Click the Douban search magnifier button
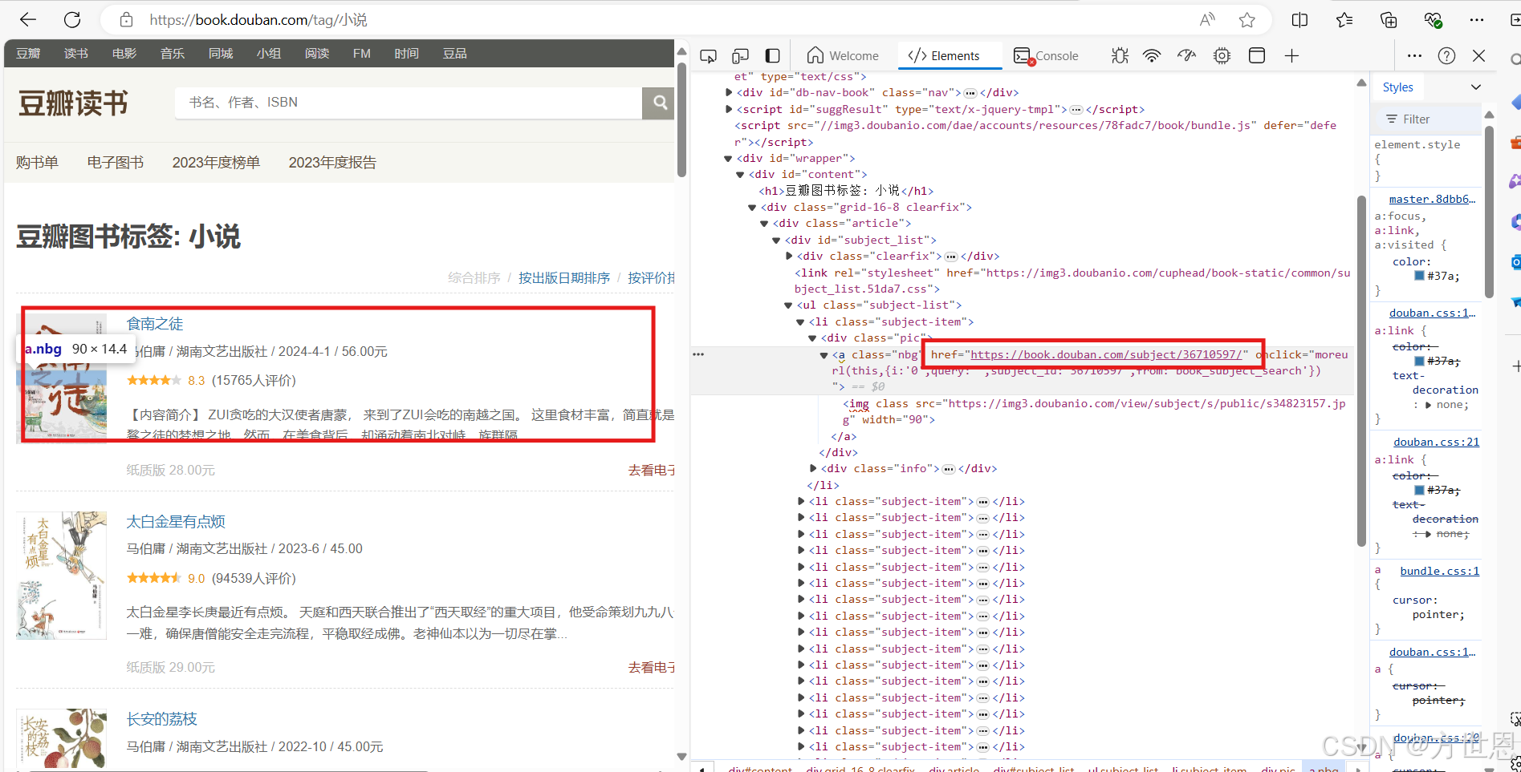Viewport: 1521px width, 772px height. (x=659, y=103)
